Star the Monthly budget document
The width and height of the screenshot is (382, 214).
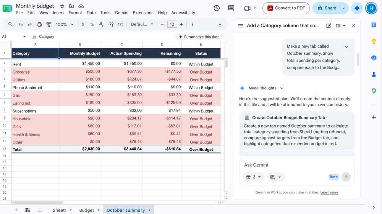(x=62, y=6)
